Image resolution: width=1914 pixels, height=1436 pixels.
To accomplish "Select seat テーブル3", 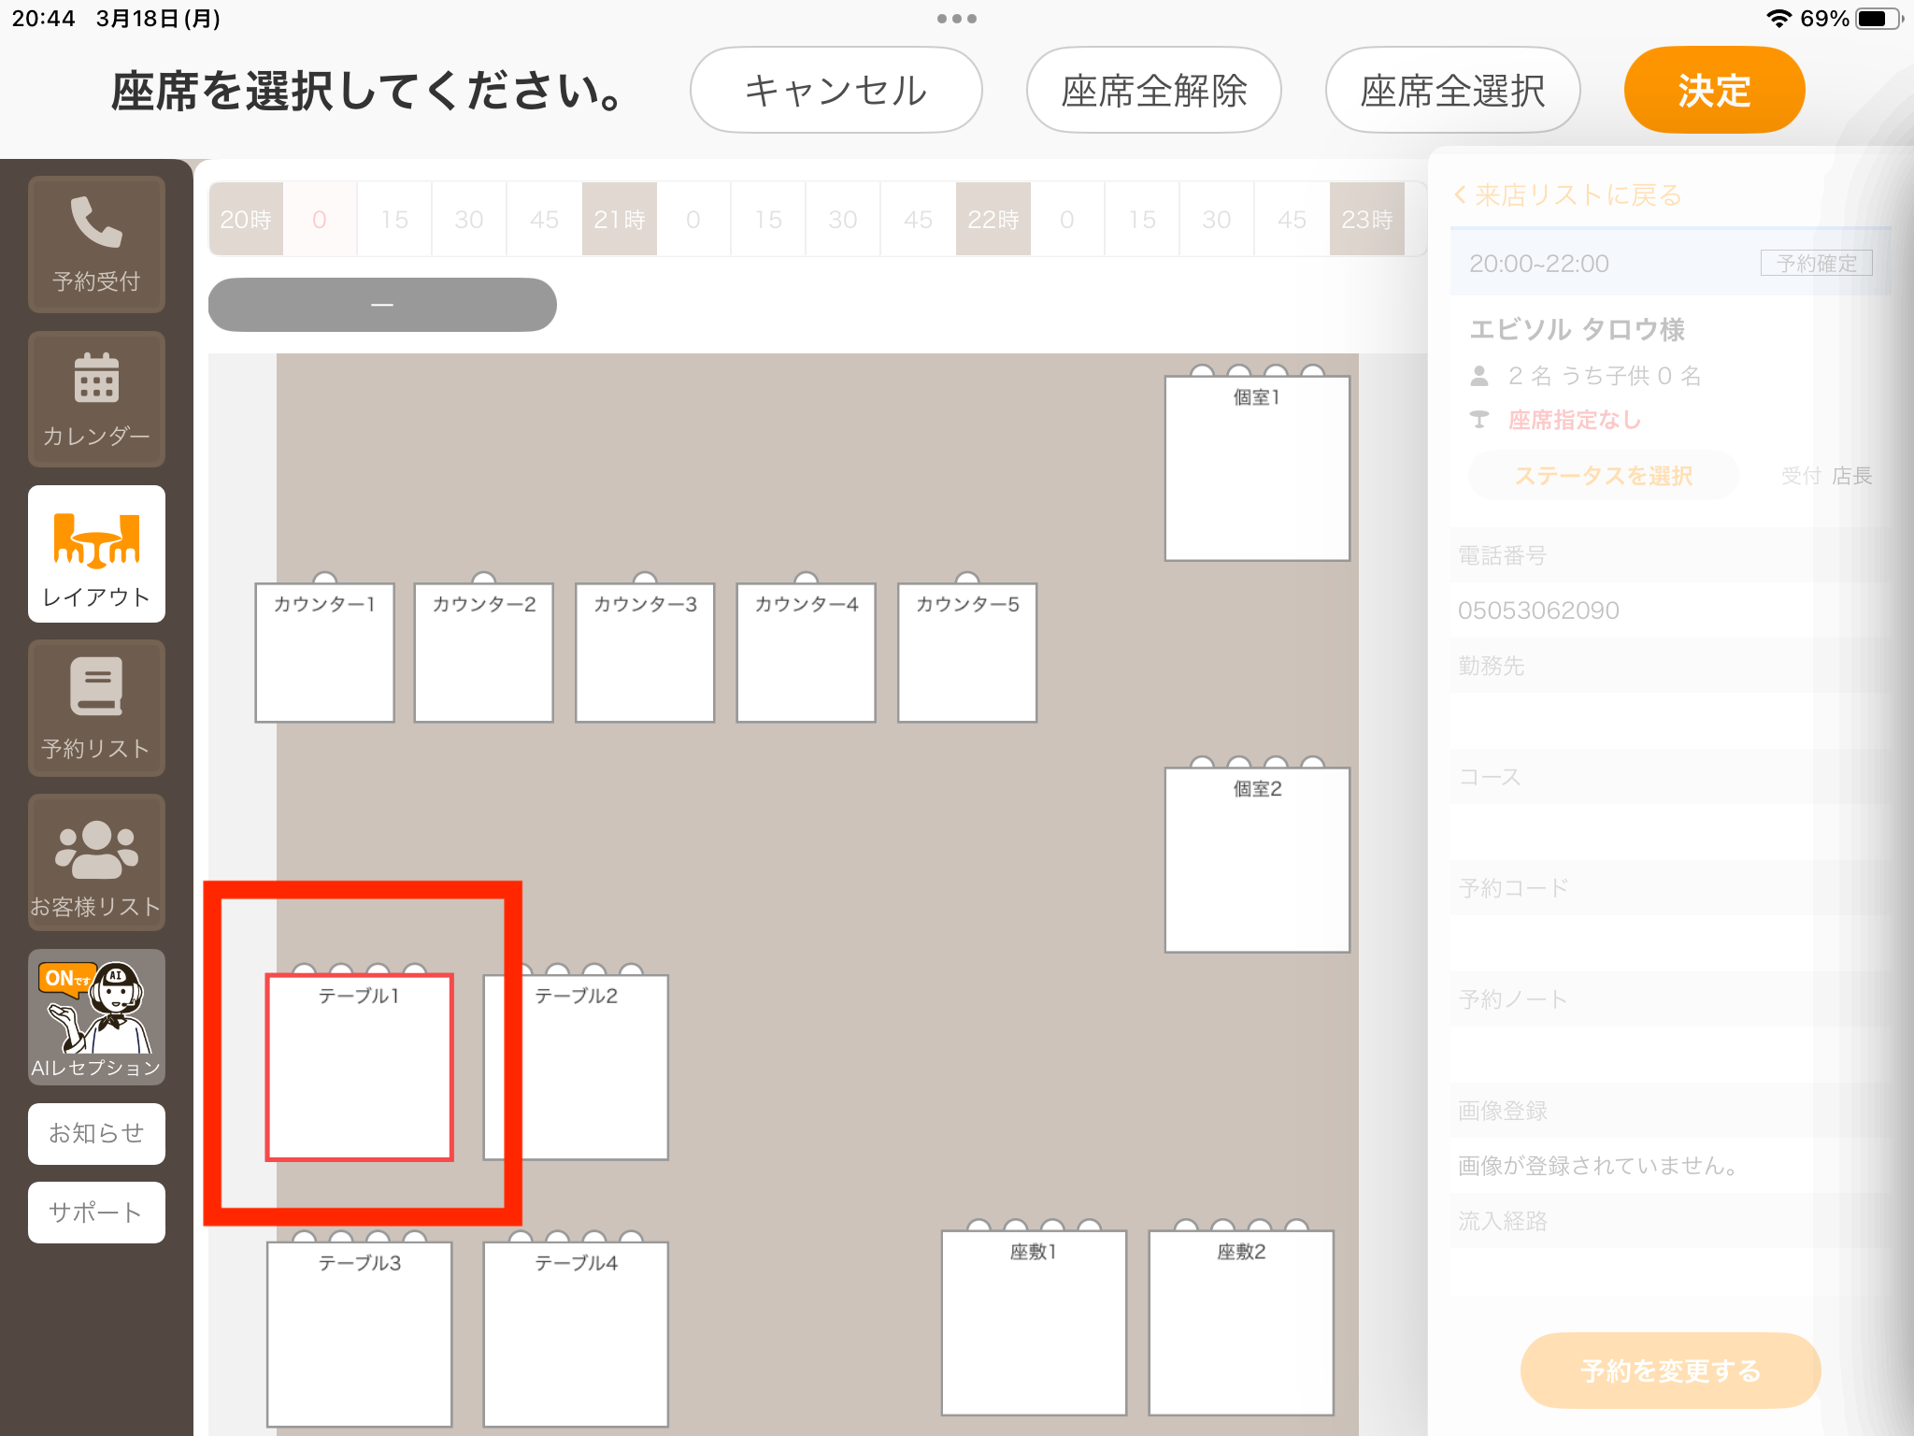I will [360, 1334].
